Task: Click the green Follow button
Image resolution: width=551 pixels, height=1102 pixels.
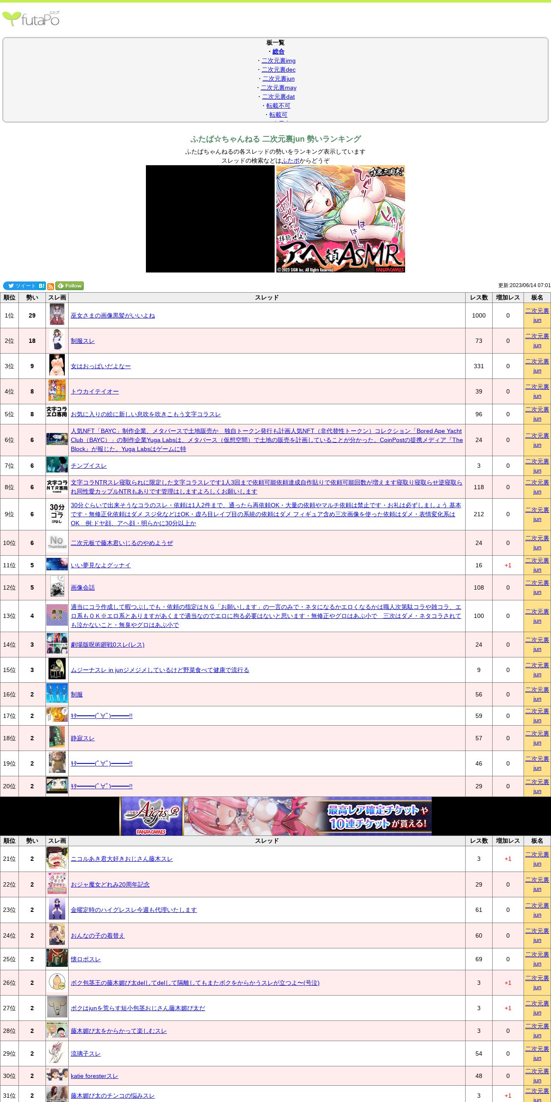Action: pos(70,286)
